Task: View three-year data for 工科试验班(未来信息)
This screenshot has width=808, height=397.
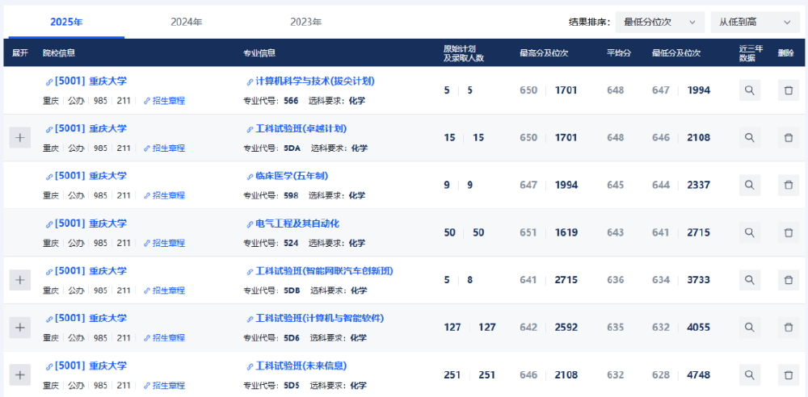Action: click(x=750, y=375)
